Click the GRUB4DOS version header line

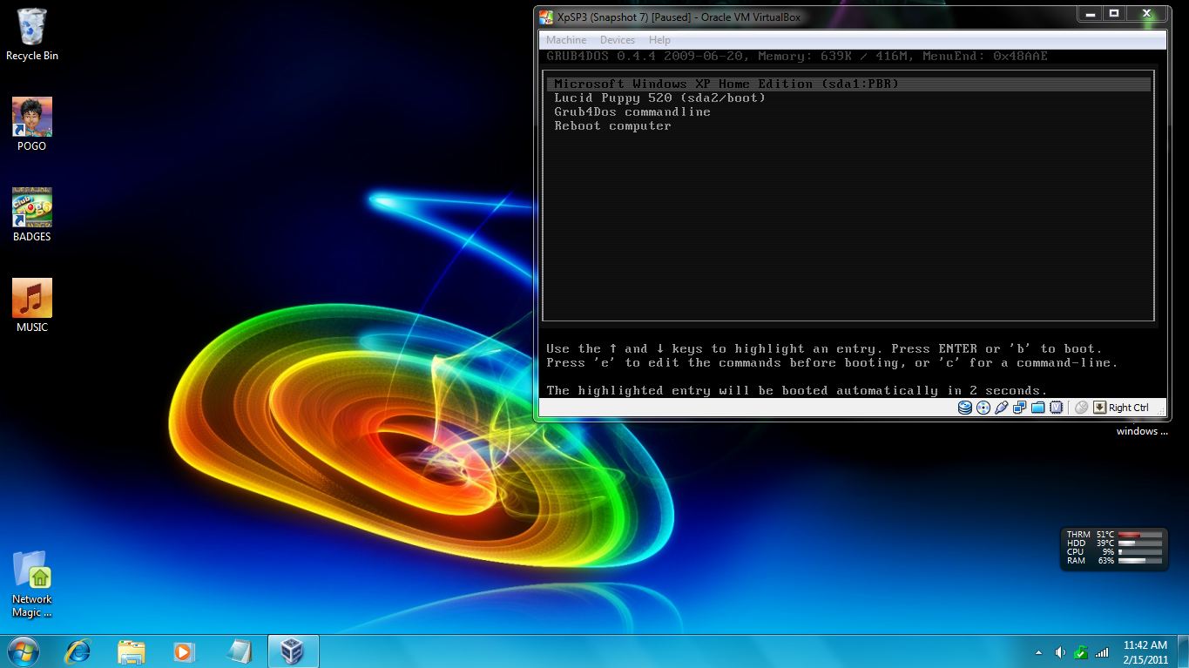point(797,57)
